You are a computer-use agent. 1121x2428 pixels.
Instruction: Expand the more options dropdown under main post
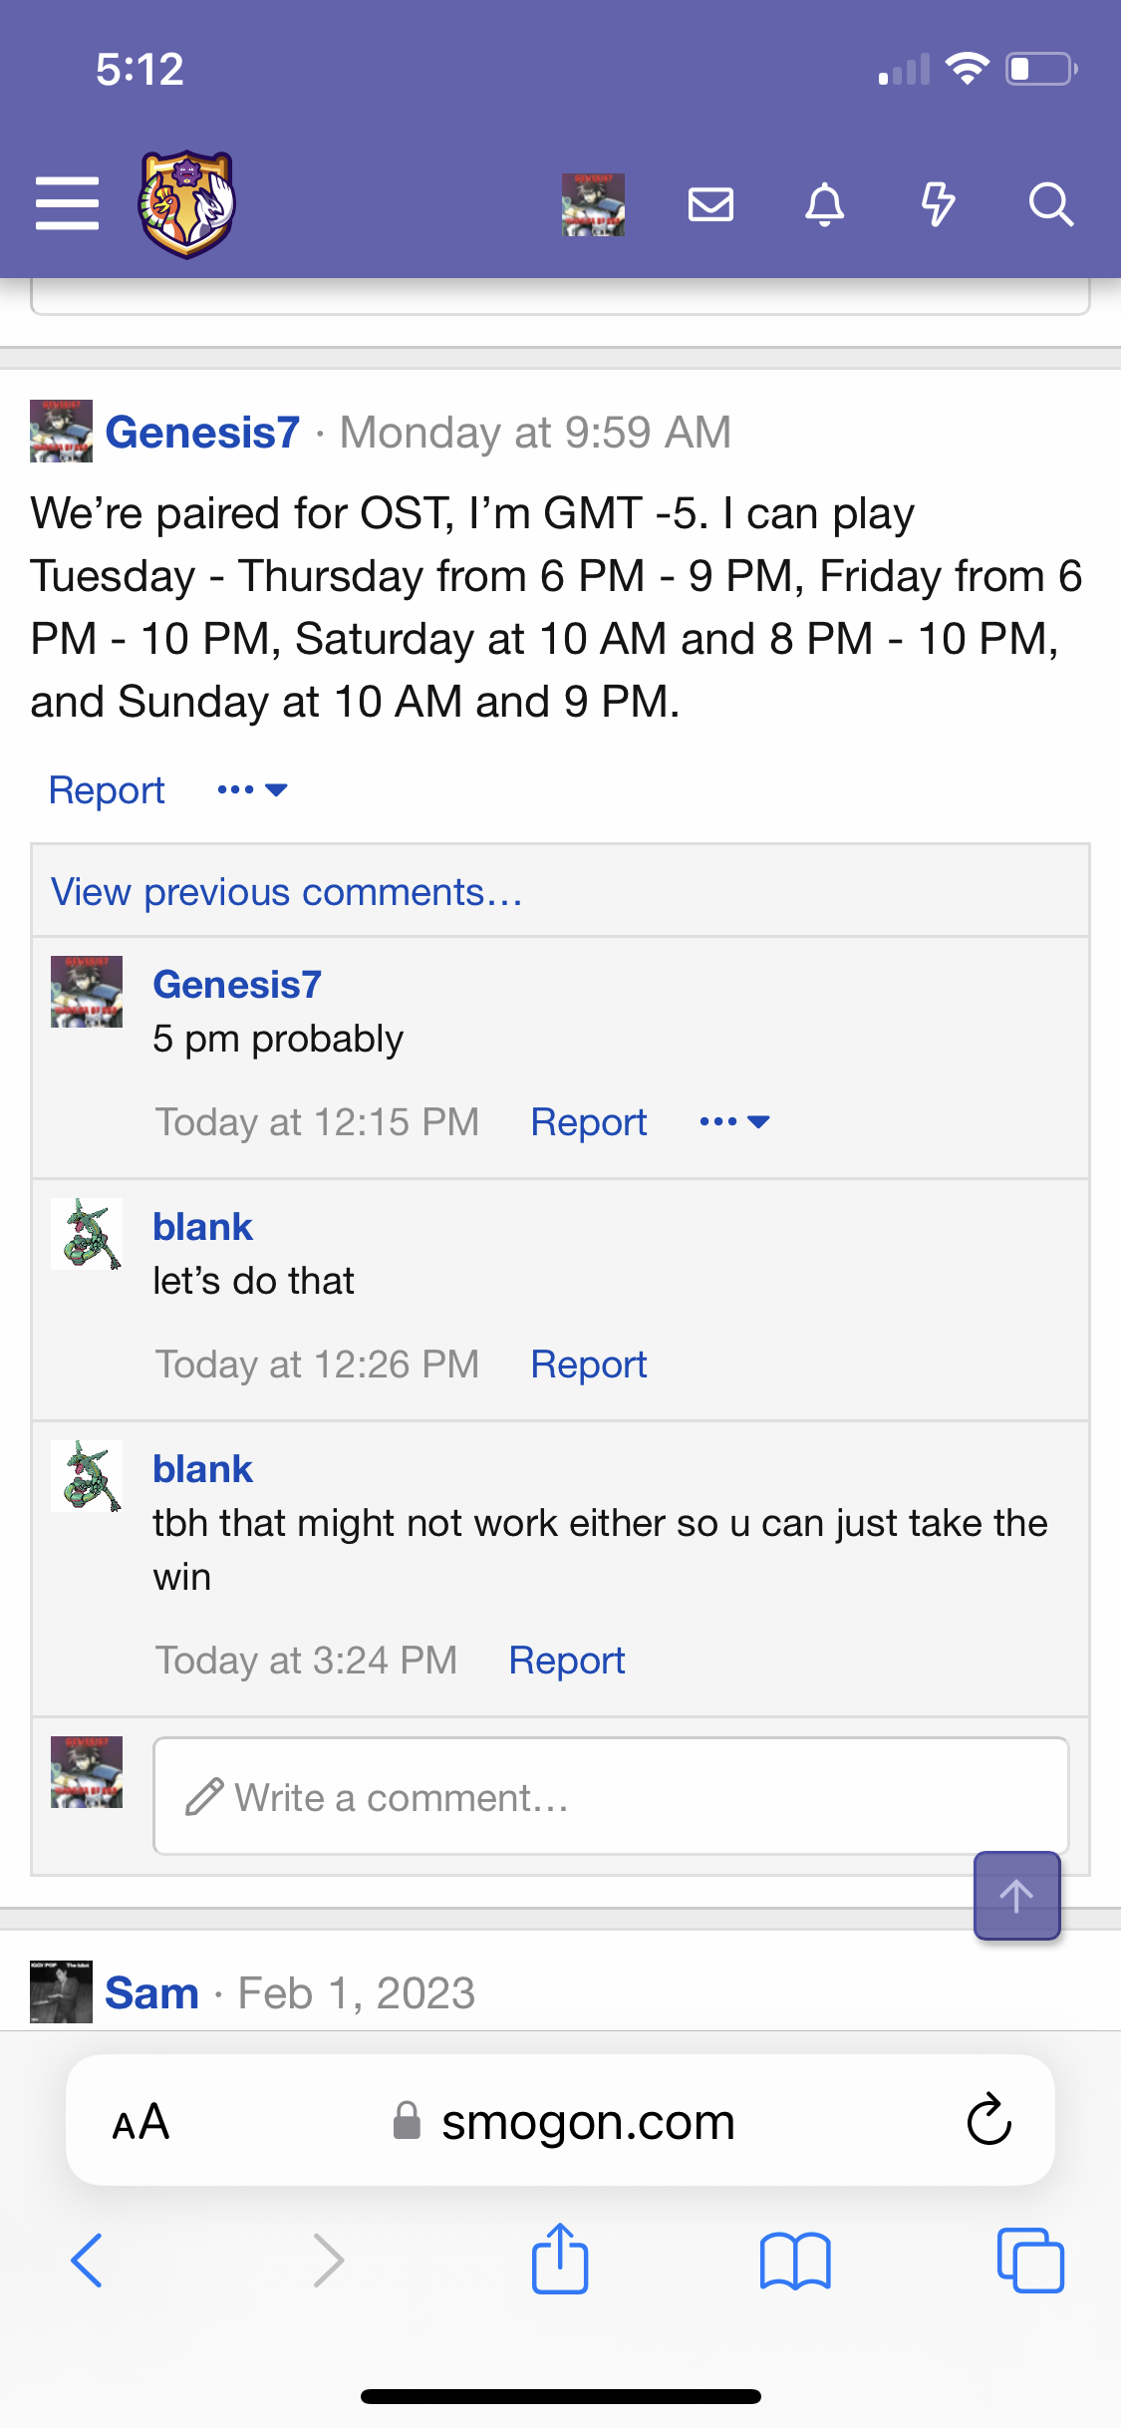252,790
